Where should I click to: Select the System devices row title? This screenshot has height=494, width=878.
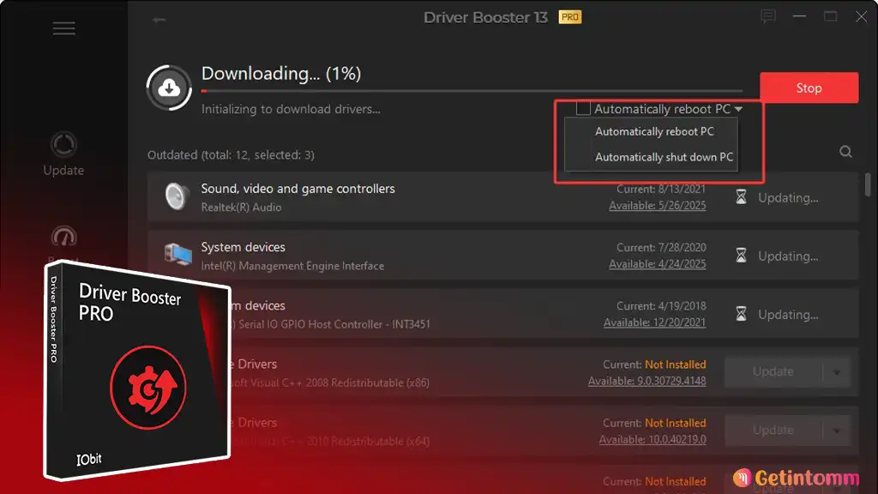tap(243, 247)
